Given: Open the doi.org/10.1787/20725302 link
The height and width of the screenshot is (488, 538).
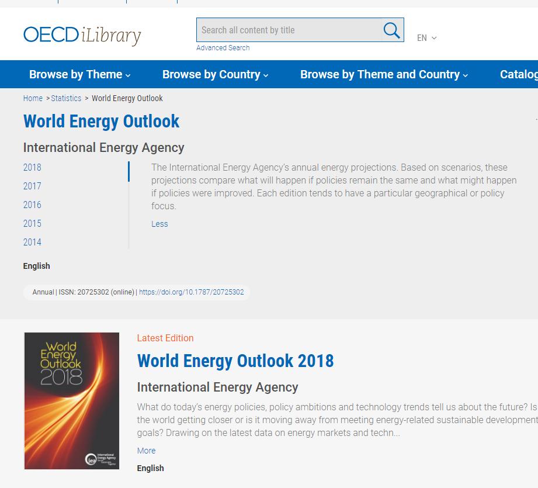Looking at the screenshot, I should (x=192, y=292).
